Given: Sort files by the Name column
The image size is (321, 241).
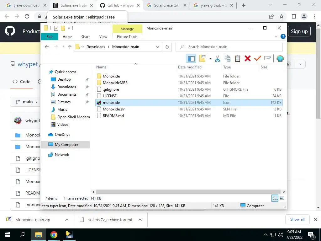Looking at the screenshot, I should click(135, 67).
